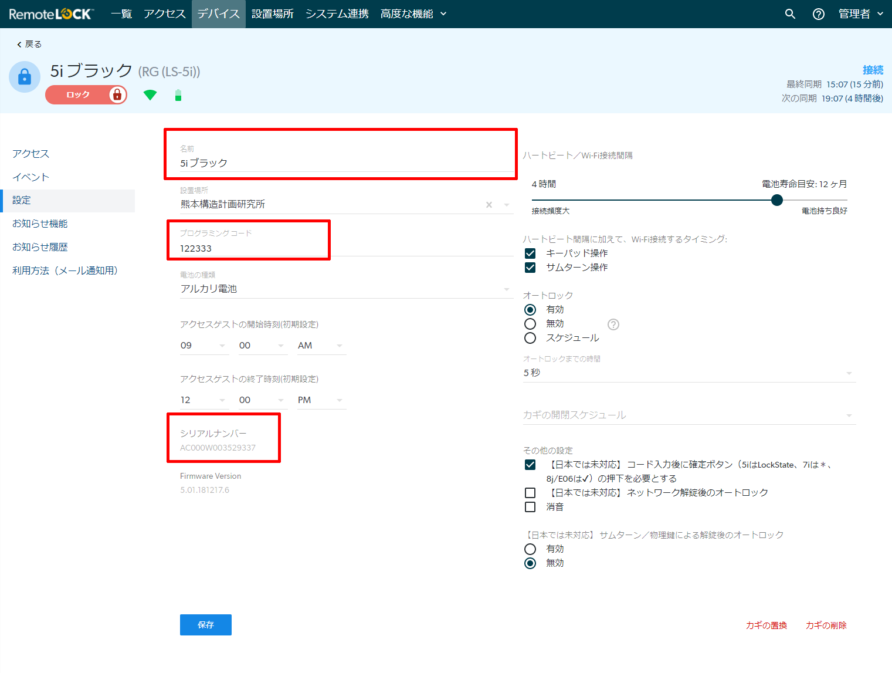Click the カギの置換 link
The image size is (892, 673).
pyautogui.click(x=766, y=625)
